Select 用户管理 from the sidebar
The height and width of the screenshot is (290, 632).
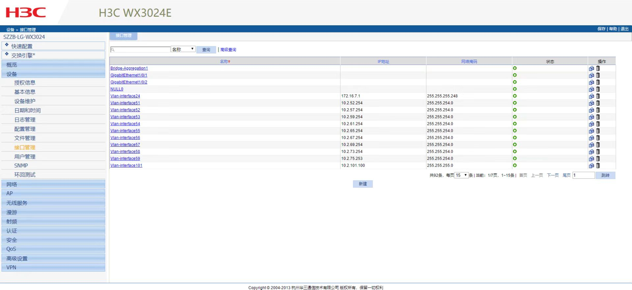click(x=25, y=157)
